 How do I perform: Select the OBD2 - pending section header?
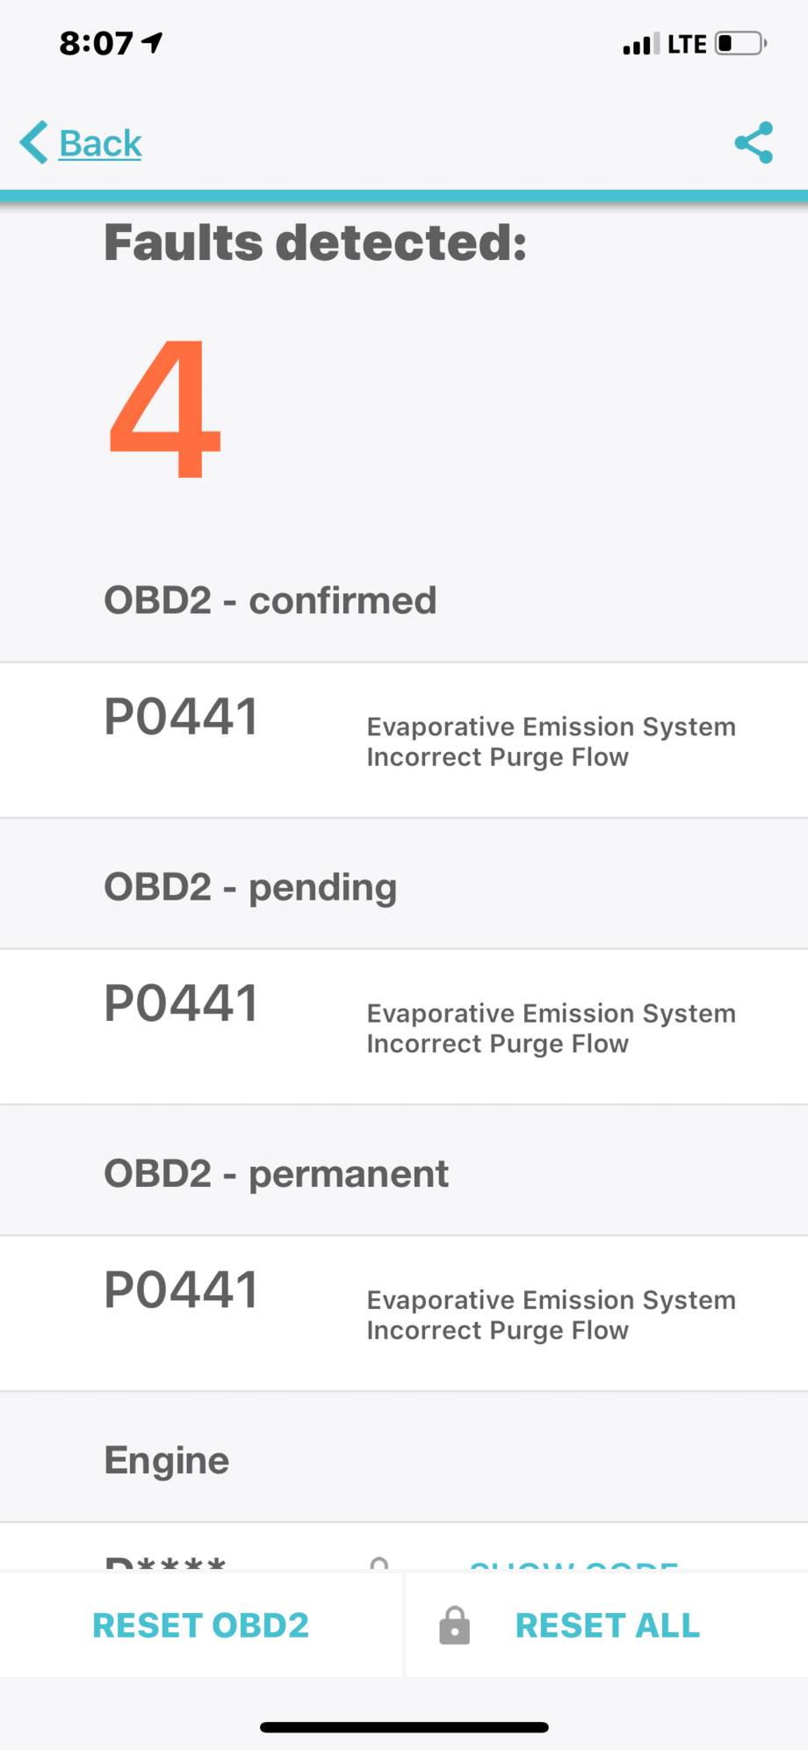click(x=250, y=887)
